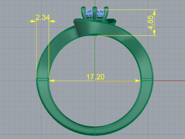This screenshot has width=185, height=139.
Task: Click the center prong above the gemstone
Action: 95,14
